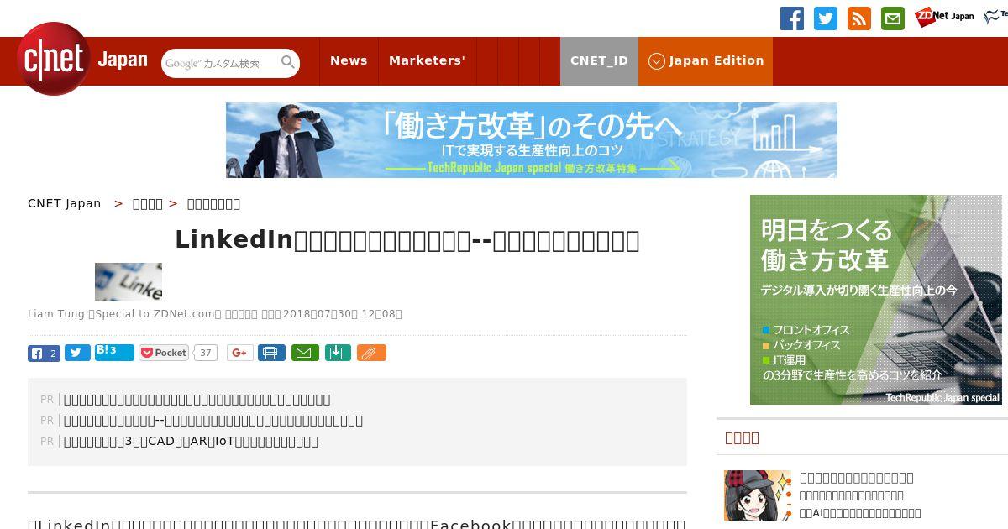Tweet the article using the Twitter share button
This screenshot has height=529, width=1008.
[x=77, y=354]
